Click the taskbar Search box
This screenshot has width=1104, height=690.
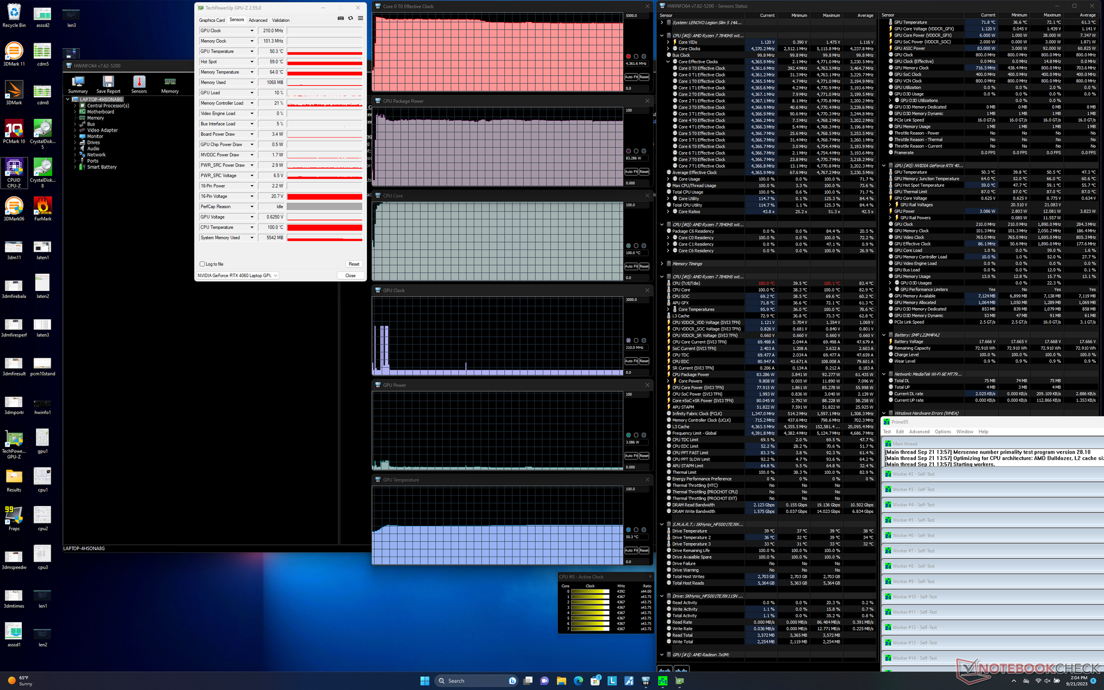click(477, 681)
